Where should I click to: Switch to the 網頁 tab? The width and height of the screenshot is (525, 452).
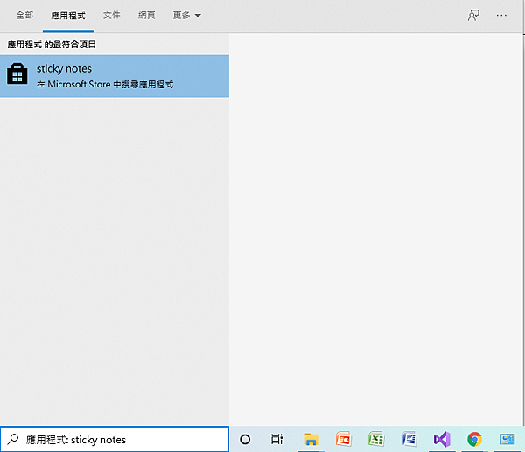(147, 16)
